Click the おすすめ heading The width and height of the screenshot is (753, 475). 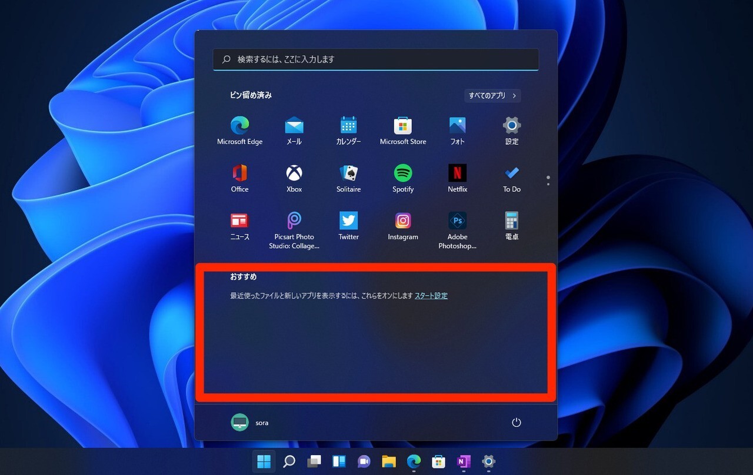244,277
